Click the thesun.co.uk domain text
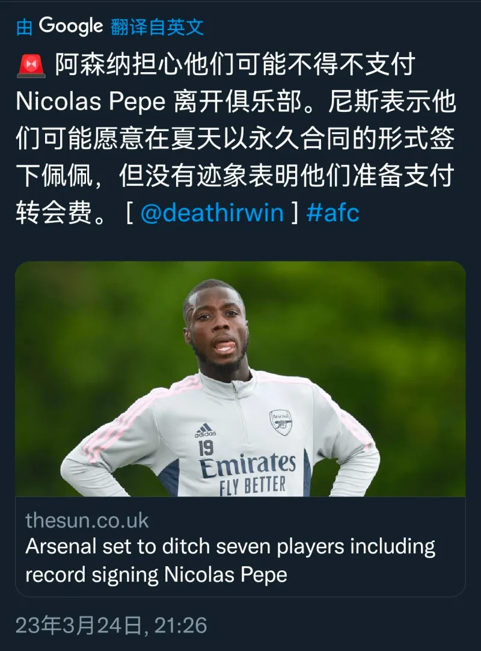The height and width of the screenshot is (651, 481). click(x=87, y=521)
